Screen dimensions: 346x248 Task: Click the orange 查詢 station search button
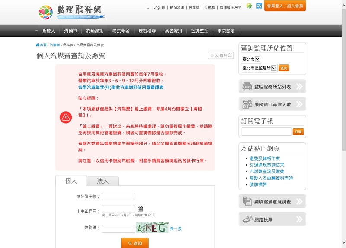click(x=284, y=68)
